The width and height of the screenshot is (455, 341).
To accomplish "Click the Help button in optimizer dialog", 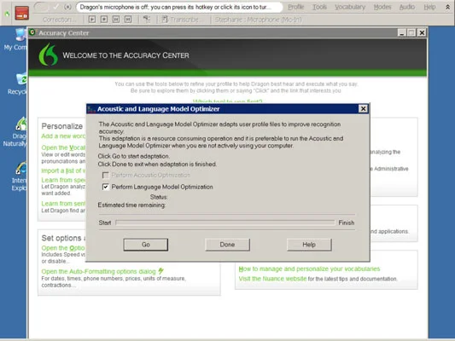I will (x=309, y=245).
